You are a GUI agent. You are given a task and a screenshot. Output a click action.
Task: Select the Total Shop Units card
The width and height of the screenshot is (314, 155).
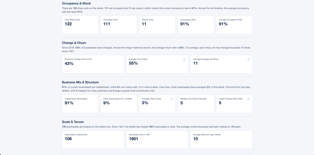(80, 25)
